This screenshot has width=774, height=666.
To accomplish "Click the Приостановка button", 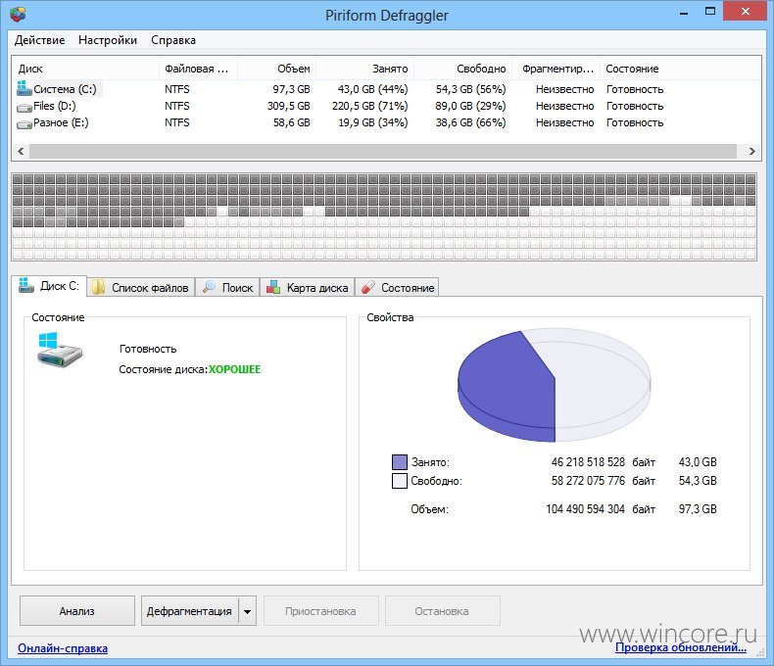I will pos(320,611).
